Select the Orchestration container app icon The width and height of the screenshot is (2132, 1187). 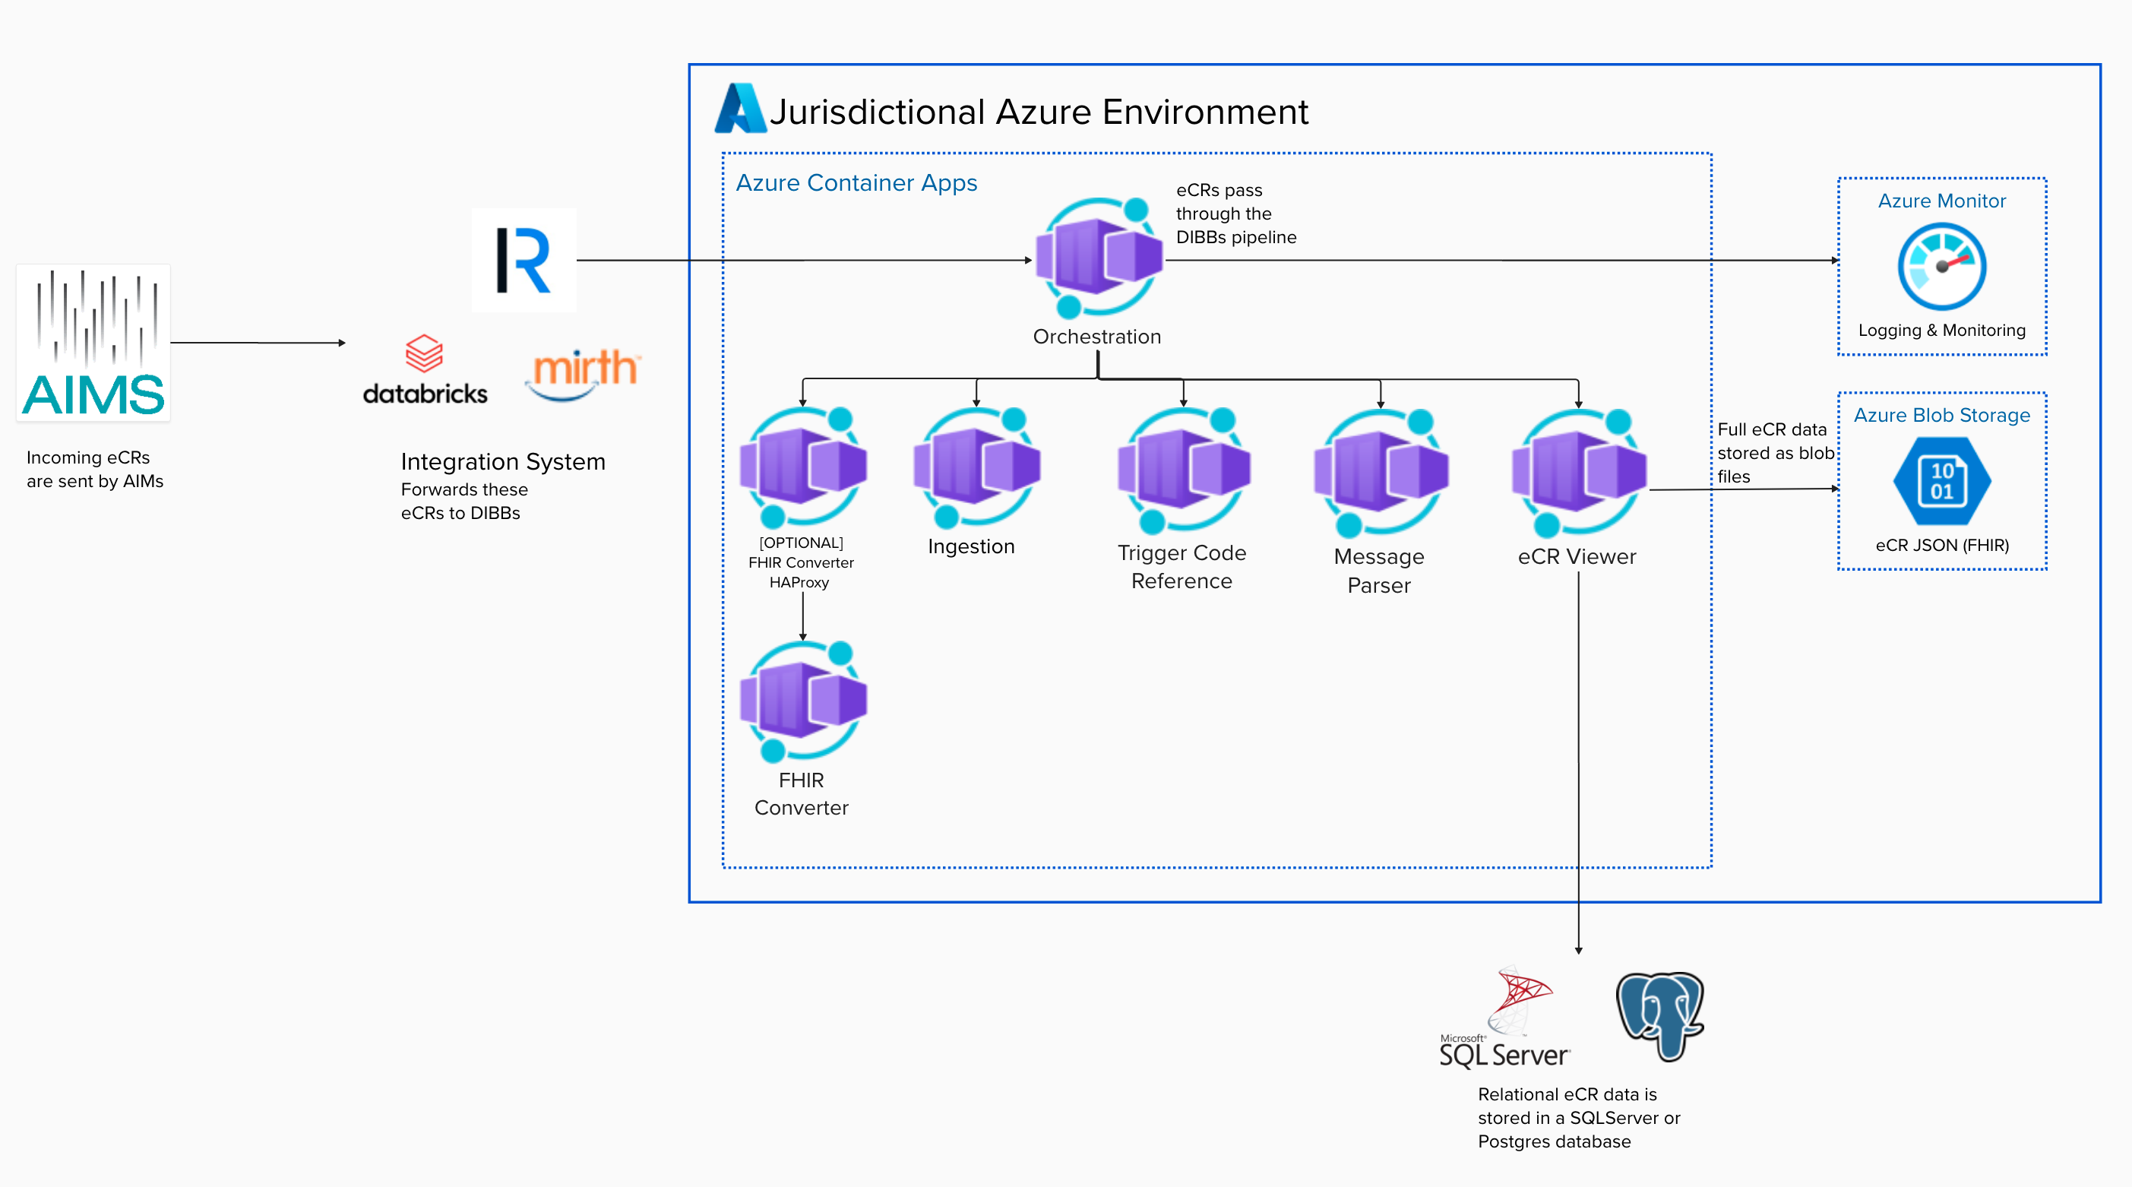click(x=1098, y=258)
